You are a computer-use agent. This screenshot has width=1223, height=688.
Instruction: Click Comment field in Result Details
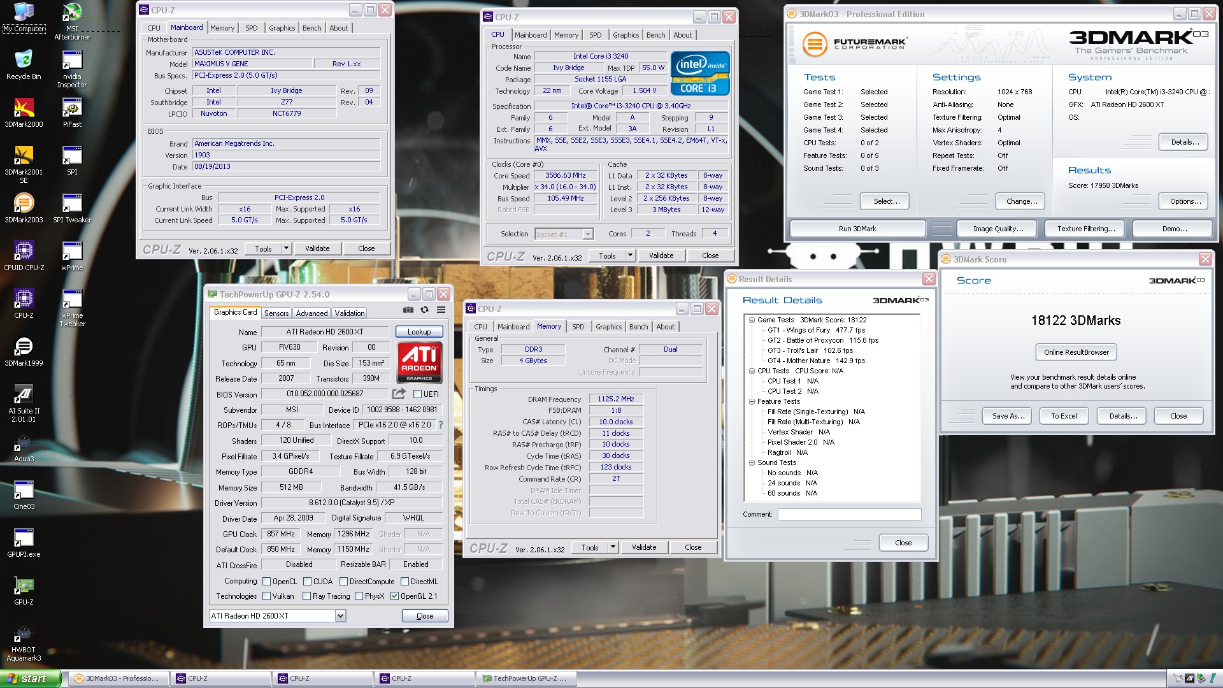pyautogui.click(x=849, y=514)
